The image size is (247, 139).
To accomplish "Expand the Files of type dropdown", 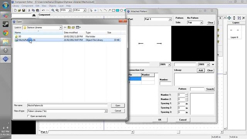I will [106, 111].
